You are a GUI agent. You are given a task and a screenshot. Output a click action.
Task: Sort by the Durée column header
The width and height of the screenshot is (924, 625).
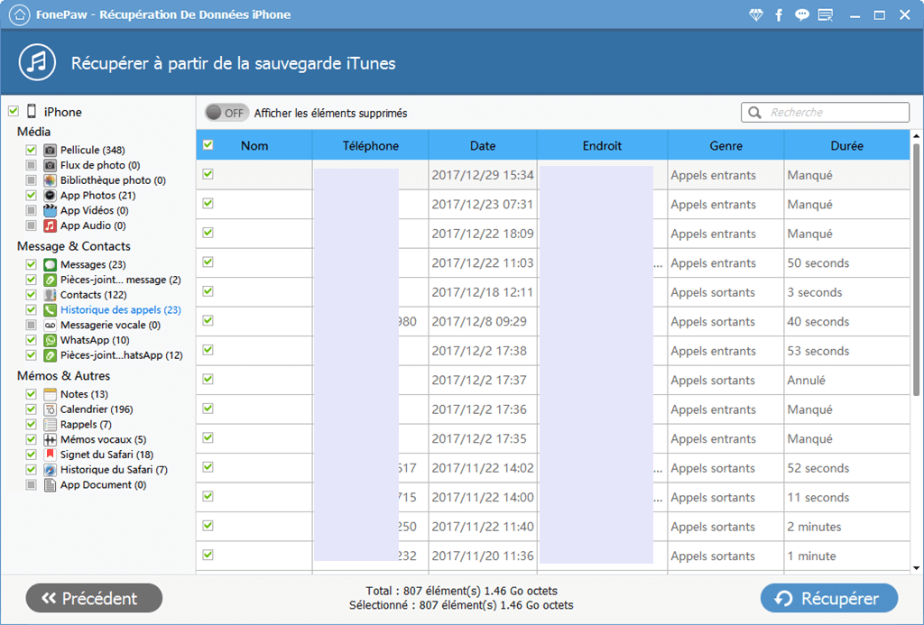tap(846, 145)
